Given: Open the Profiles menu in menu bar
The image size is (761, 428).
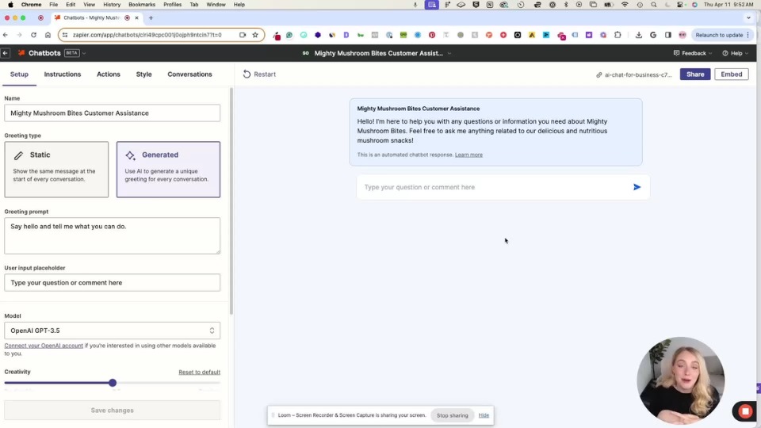Looking at the screenshot, I should 172,5.
